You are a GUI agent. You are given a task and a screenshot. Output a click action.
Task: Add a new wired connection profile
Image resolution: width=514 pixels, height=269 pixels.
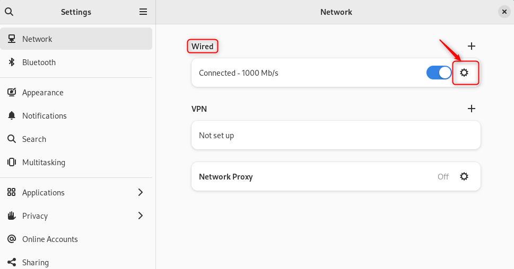[472, 46]
